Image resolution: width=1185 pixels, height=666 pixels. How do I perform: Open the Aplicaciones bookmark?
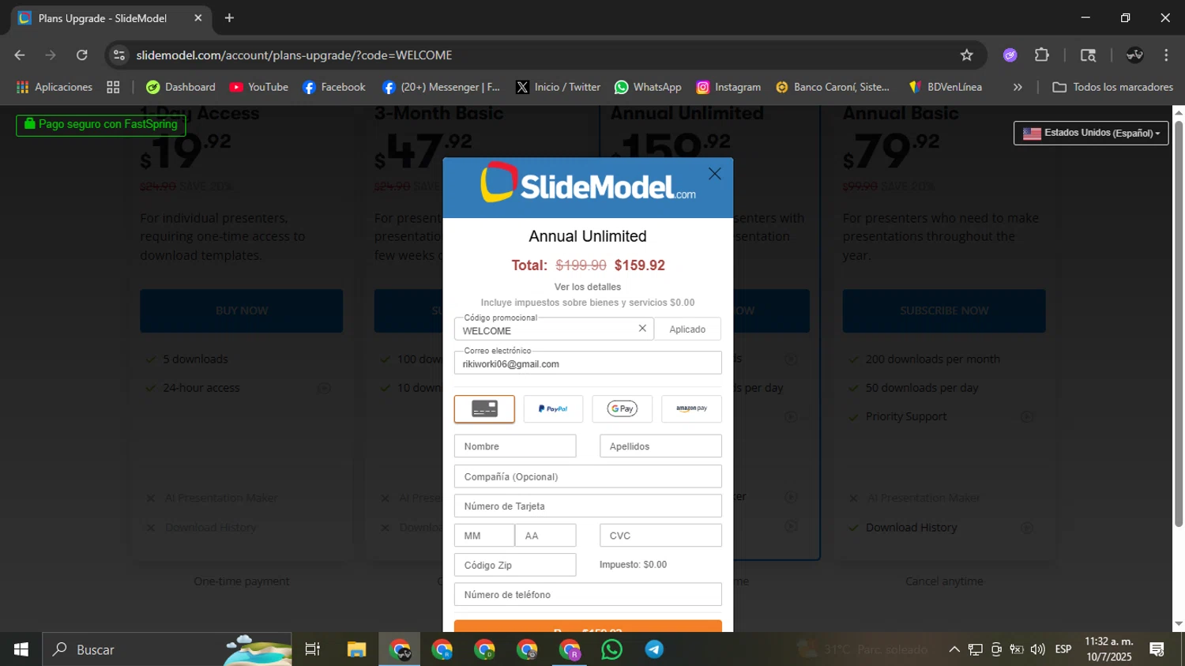[x=55, y=87]
